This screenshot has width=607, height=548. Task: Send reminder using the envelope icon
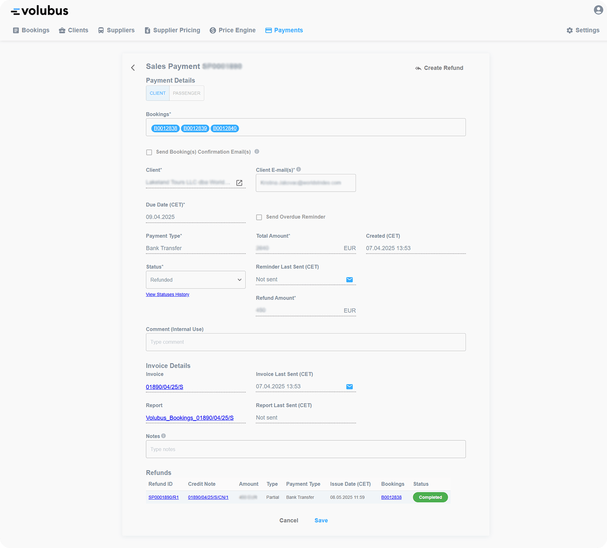click(350, 280)
